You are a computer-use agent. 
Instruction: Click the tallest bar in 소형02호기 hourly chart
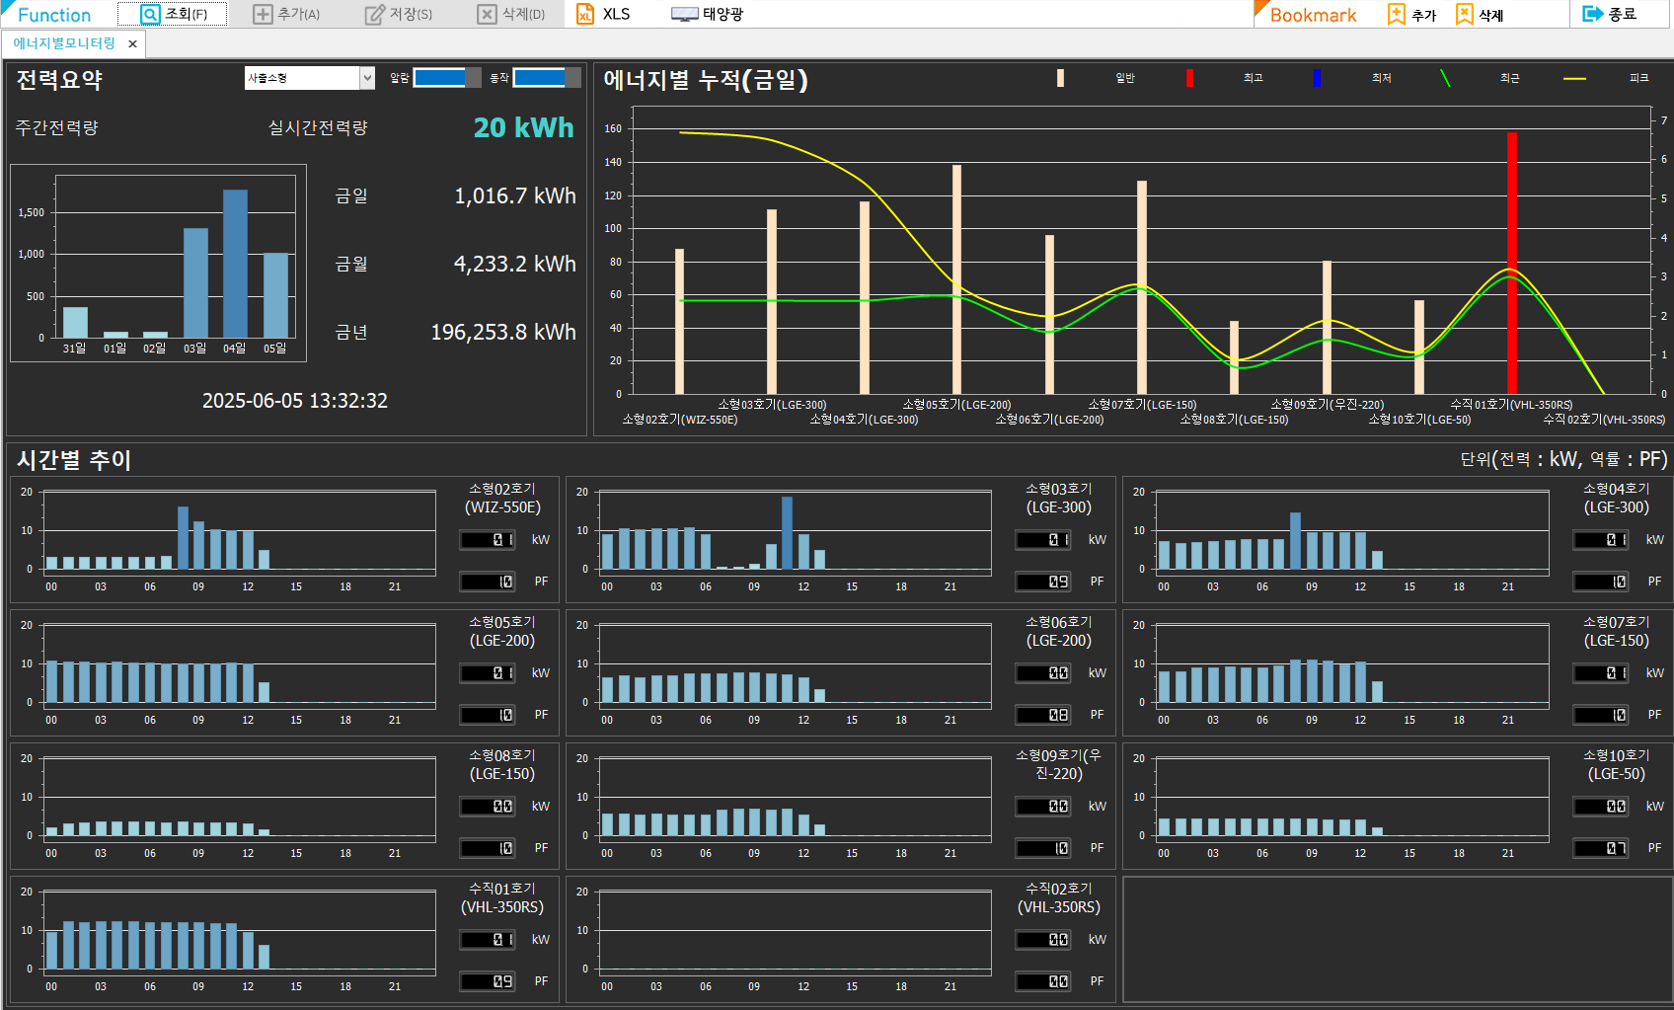click(183, 538)
